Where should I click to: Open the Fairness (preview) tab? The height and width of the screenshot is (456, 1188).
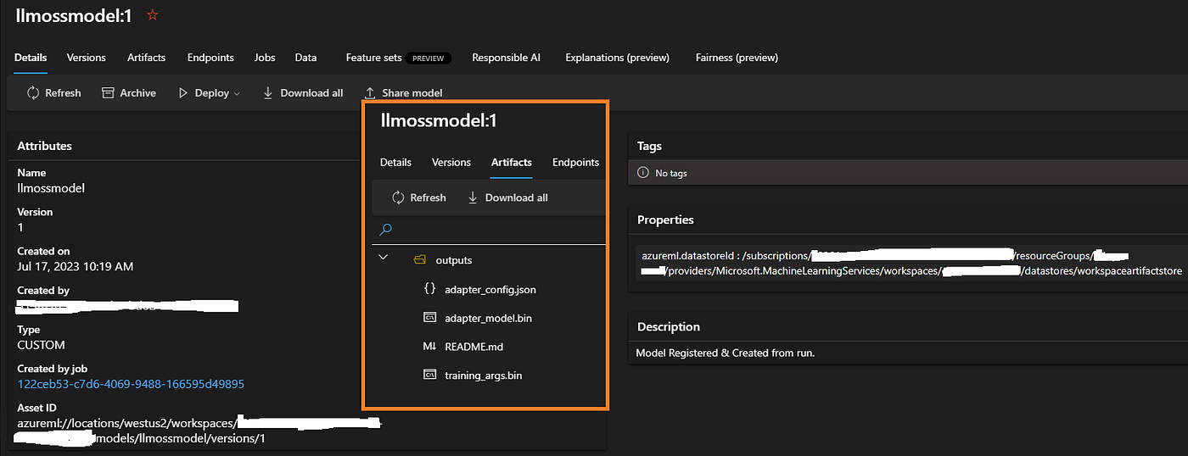(737, 58)
